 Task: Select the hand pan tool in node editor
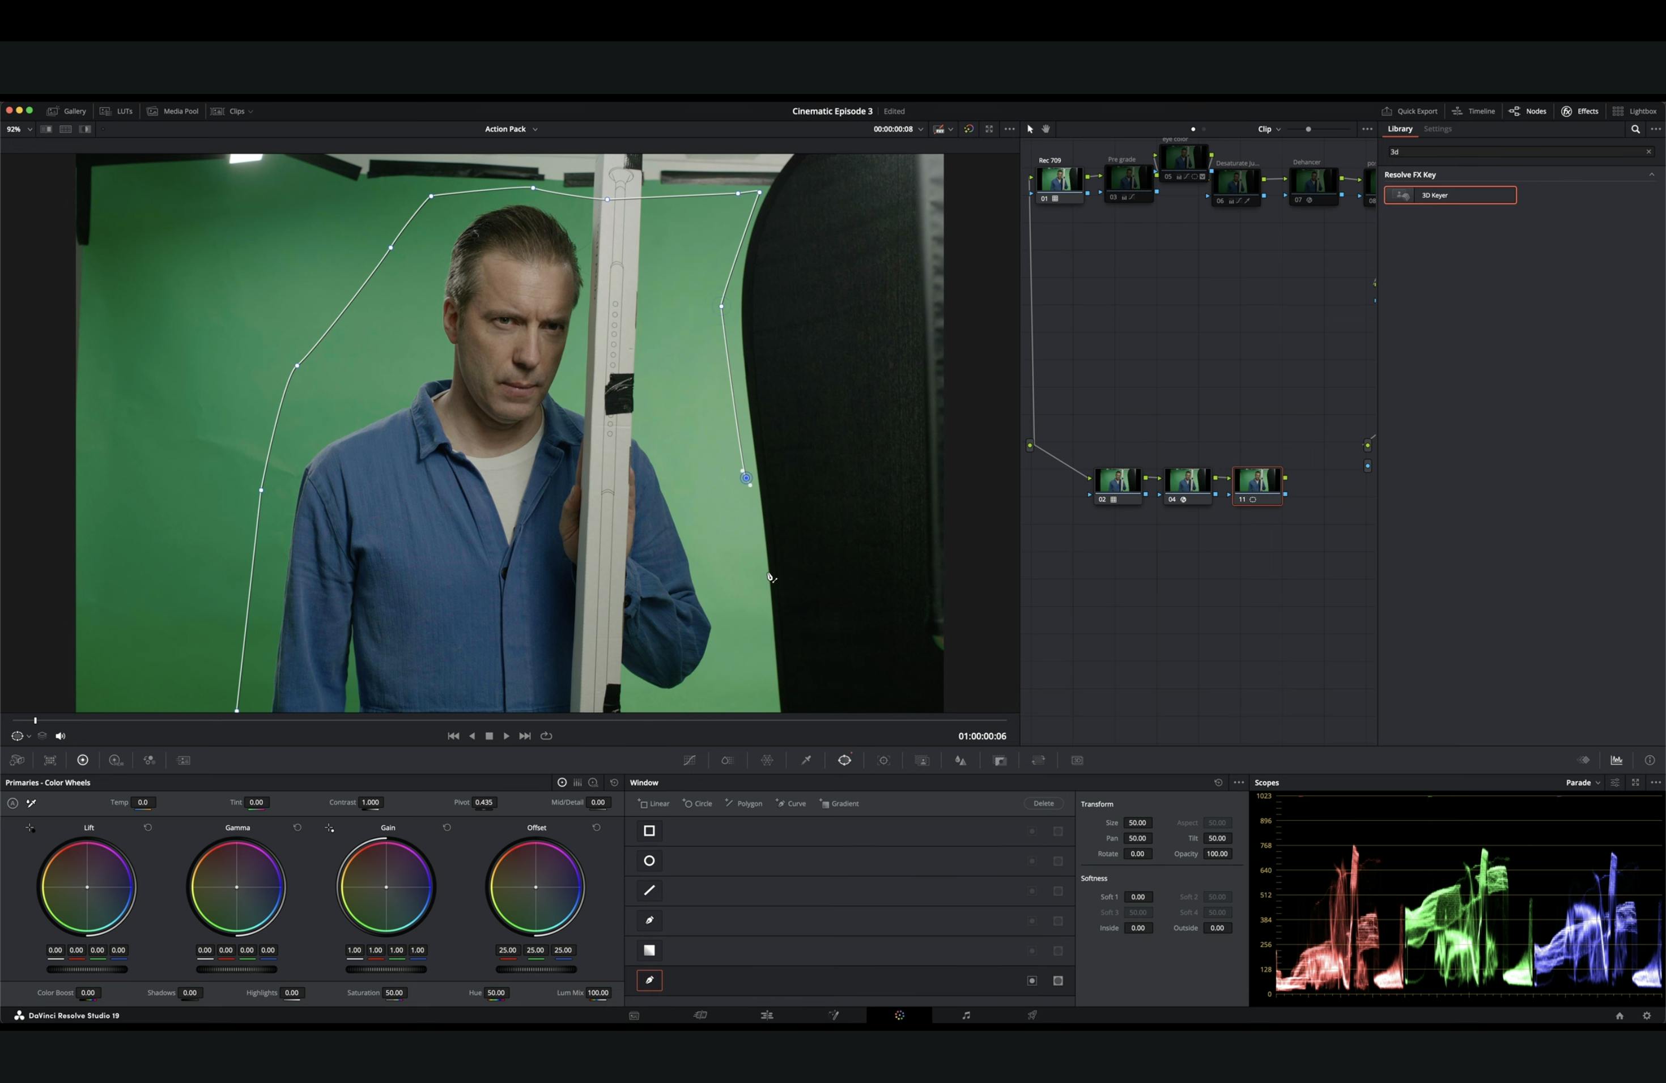coord(1046,130)
